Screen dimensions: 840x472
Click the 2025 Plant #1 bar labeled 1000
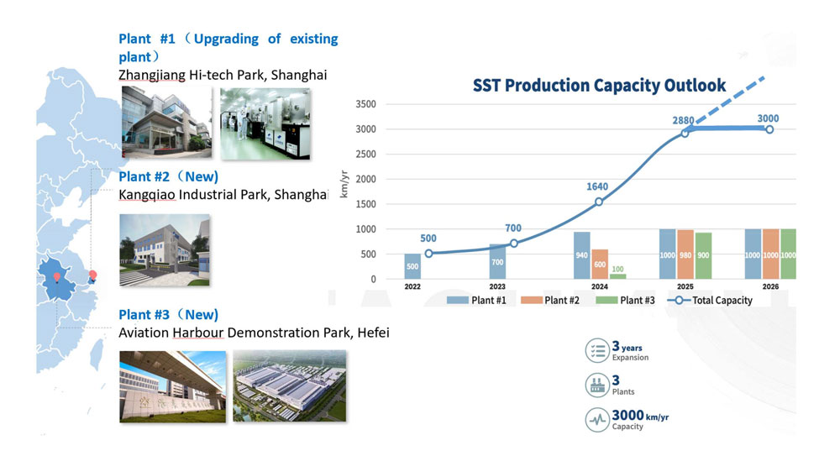(x=668, y=254)
